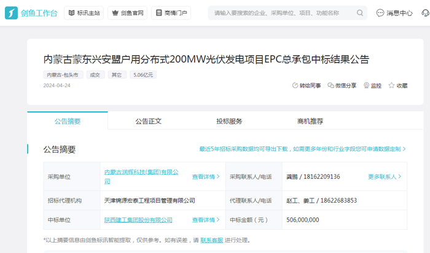Click the announcement title text

click(x=206, y=59)
